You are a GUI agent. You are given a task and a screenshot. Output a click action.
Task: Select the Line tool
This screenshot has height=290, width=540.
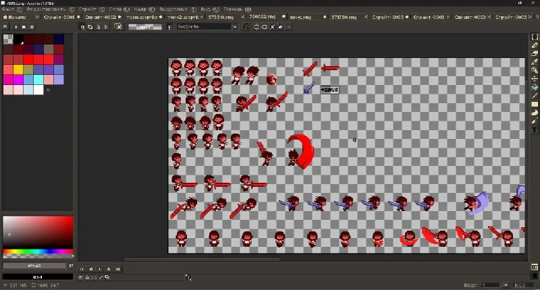(x=535, y=96)
